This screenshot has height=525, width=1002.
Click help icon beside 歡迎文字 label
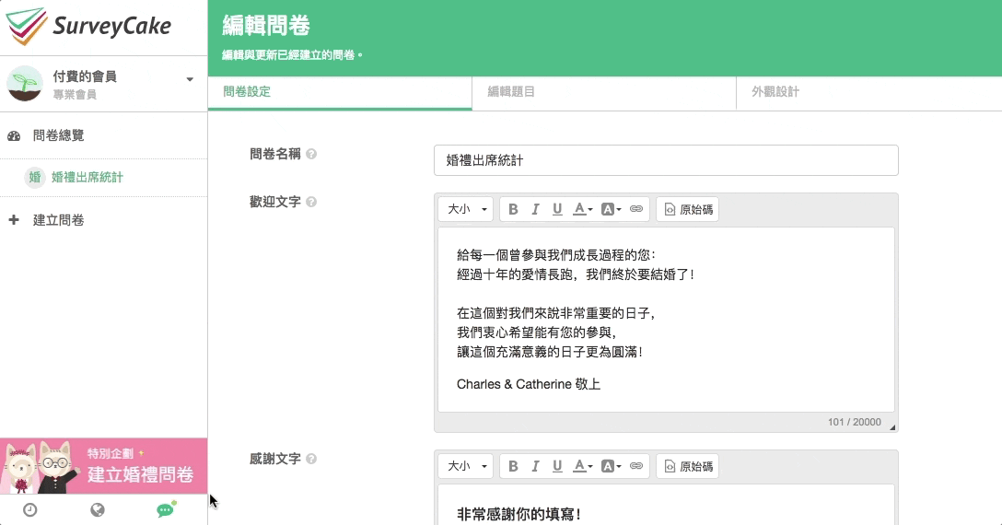[311, 202]
